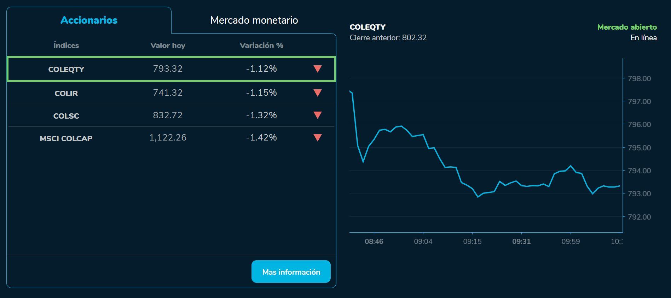Open the Índices column header
Viewport: 671px width, 298px height.
point(66,45)
